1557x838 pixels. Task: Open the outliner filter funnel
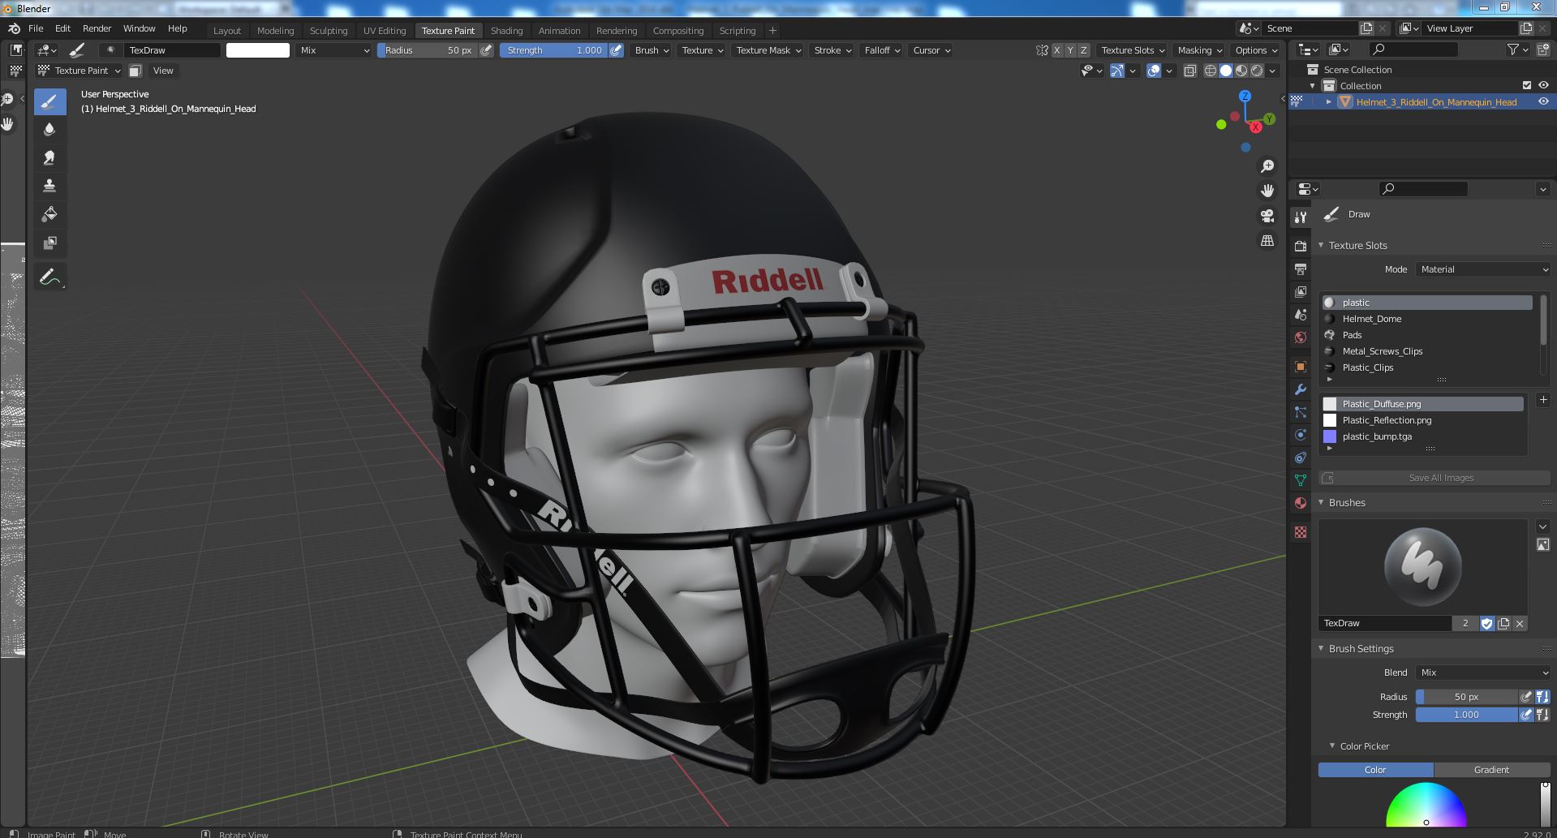[1517, 50]
